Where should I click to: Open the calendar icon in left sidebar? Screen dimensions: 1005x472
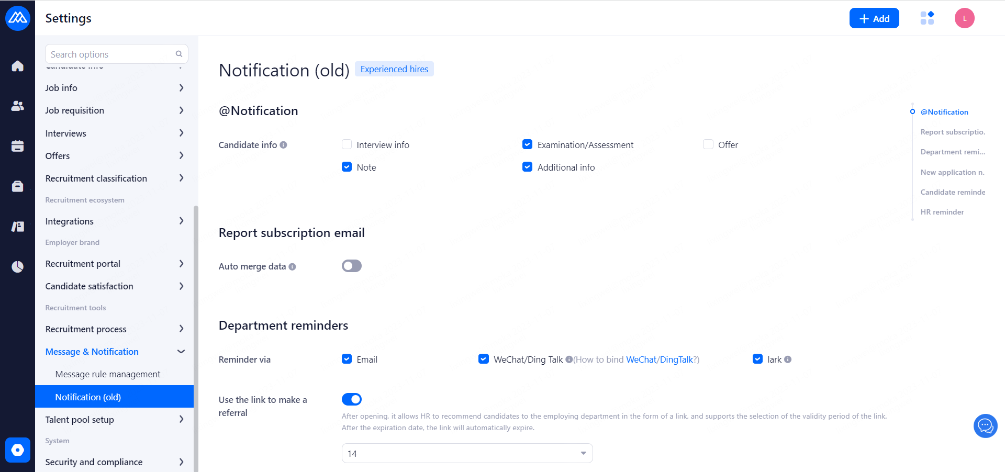click(17, 146)
